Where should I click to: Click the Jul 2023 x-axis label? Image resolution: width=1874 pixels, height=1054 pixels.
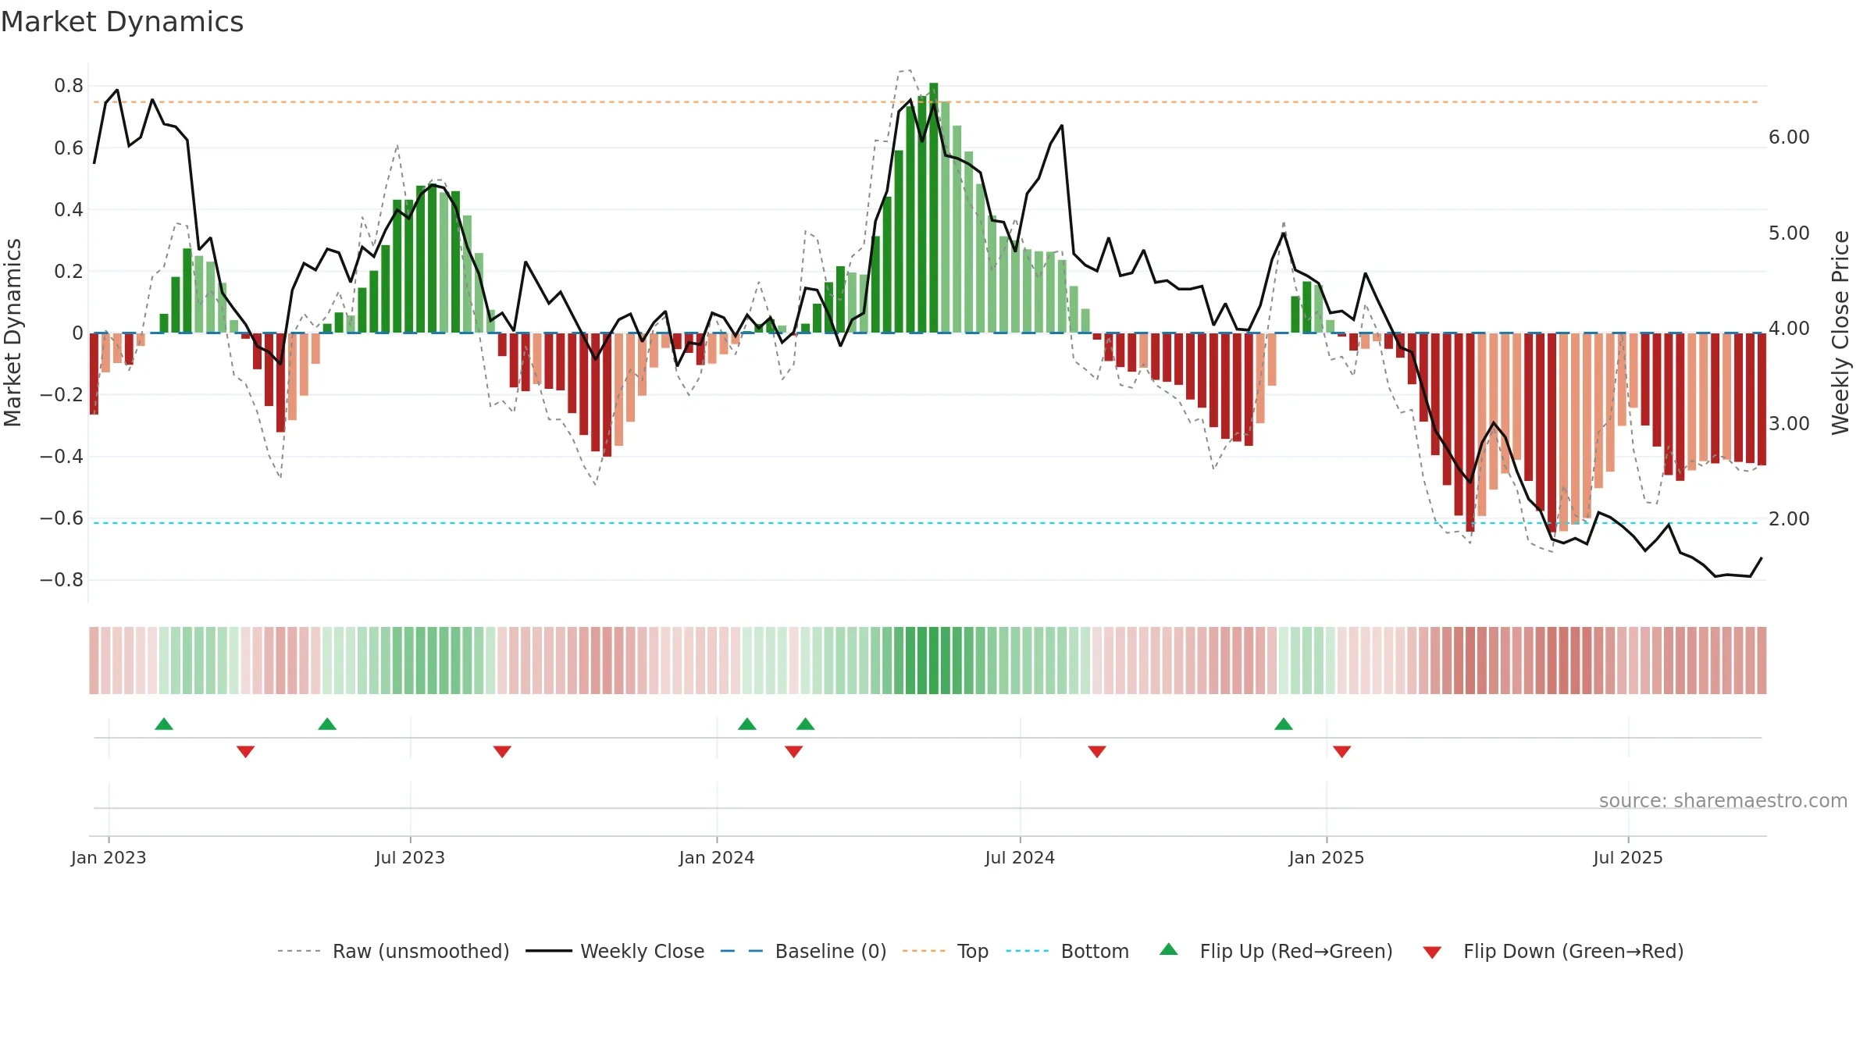pyautogui.click(x=410, y=858)
